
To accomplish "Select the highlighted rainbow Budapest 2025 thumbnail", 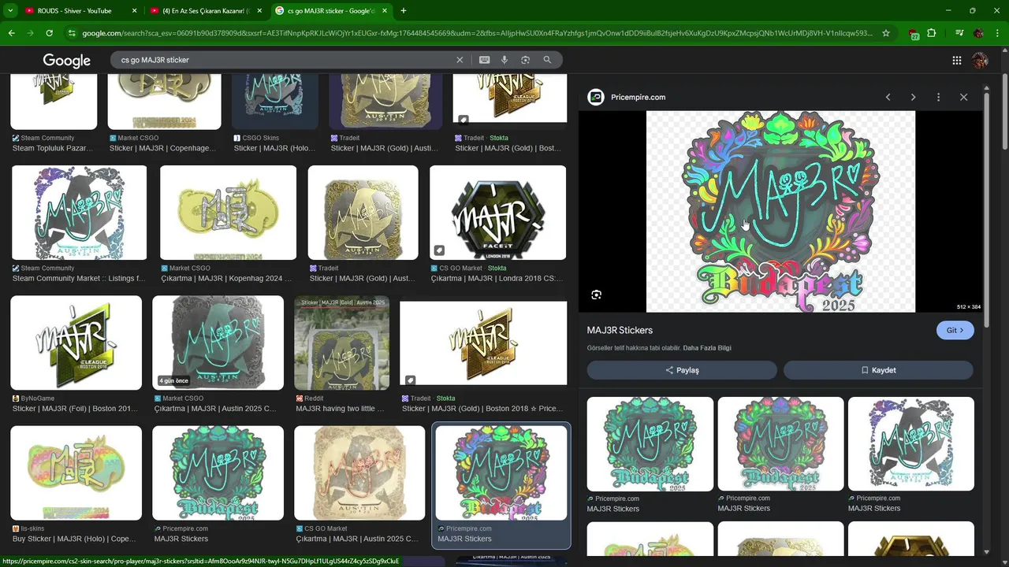I will tap(501, 473).
